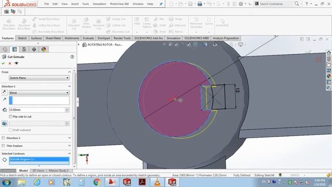The height and width of the screenshot is (187, 332).
Task: Enable Draft outward checkbox
Action: click(x=10, y=130)
